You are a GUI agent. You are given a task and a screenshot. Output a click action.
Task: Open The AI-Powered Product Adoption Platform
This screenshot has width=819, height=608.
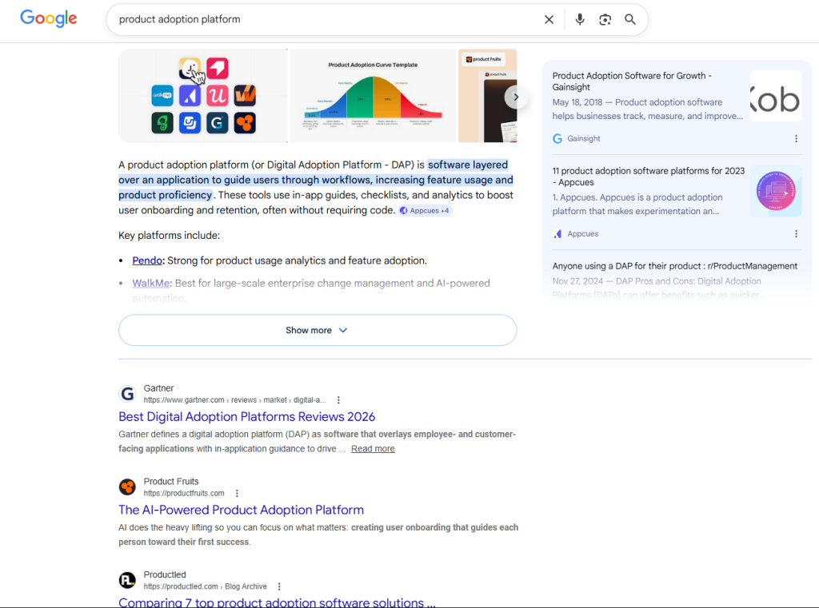click(242, 510)
